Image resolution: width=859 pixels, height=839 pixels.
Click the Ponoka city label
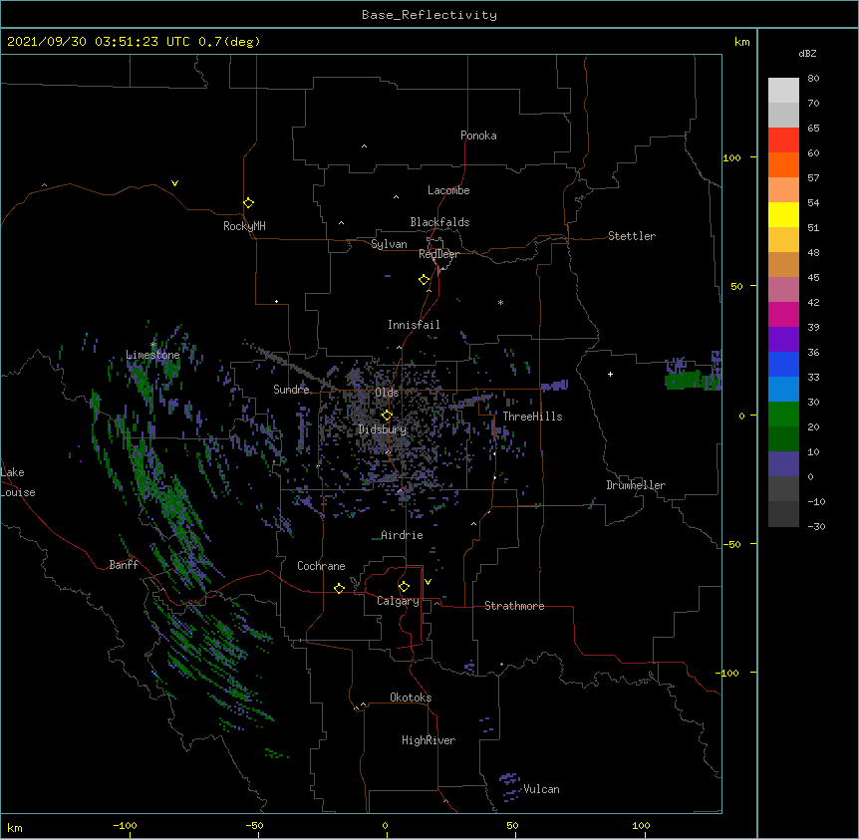(478, 136)
